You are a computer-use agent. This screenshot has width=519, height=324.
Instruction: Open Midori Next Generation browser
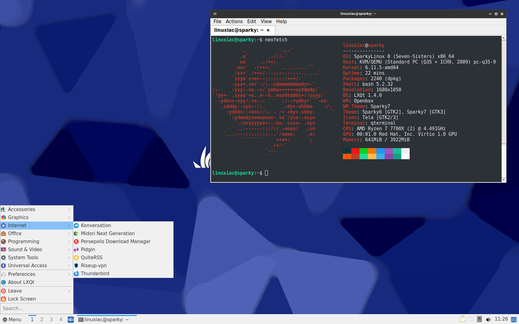123,234
